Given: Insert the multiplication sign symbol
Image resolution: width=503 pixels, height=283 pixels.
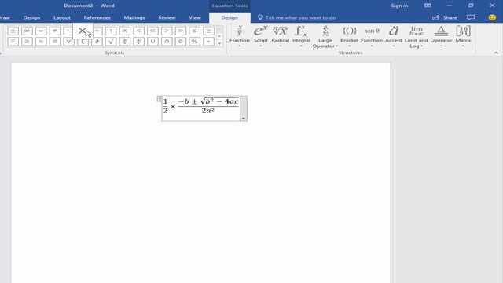Looking at the screenshot, I should click(83, 31).
